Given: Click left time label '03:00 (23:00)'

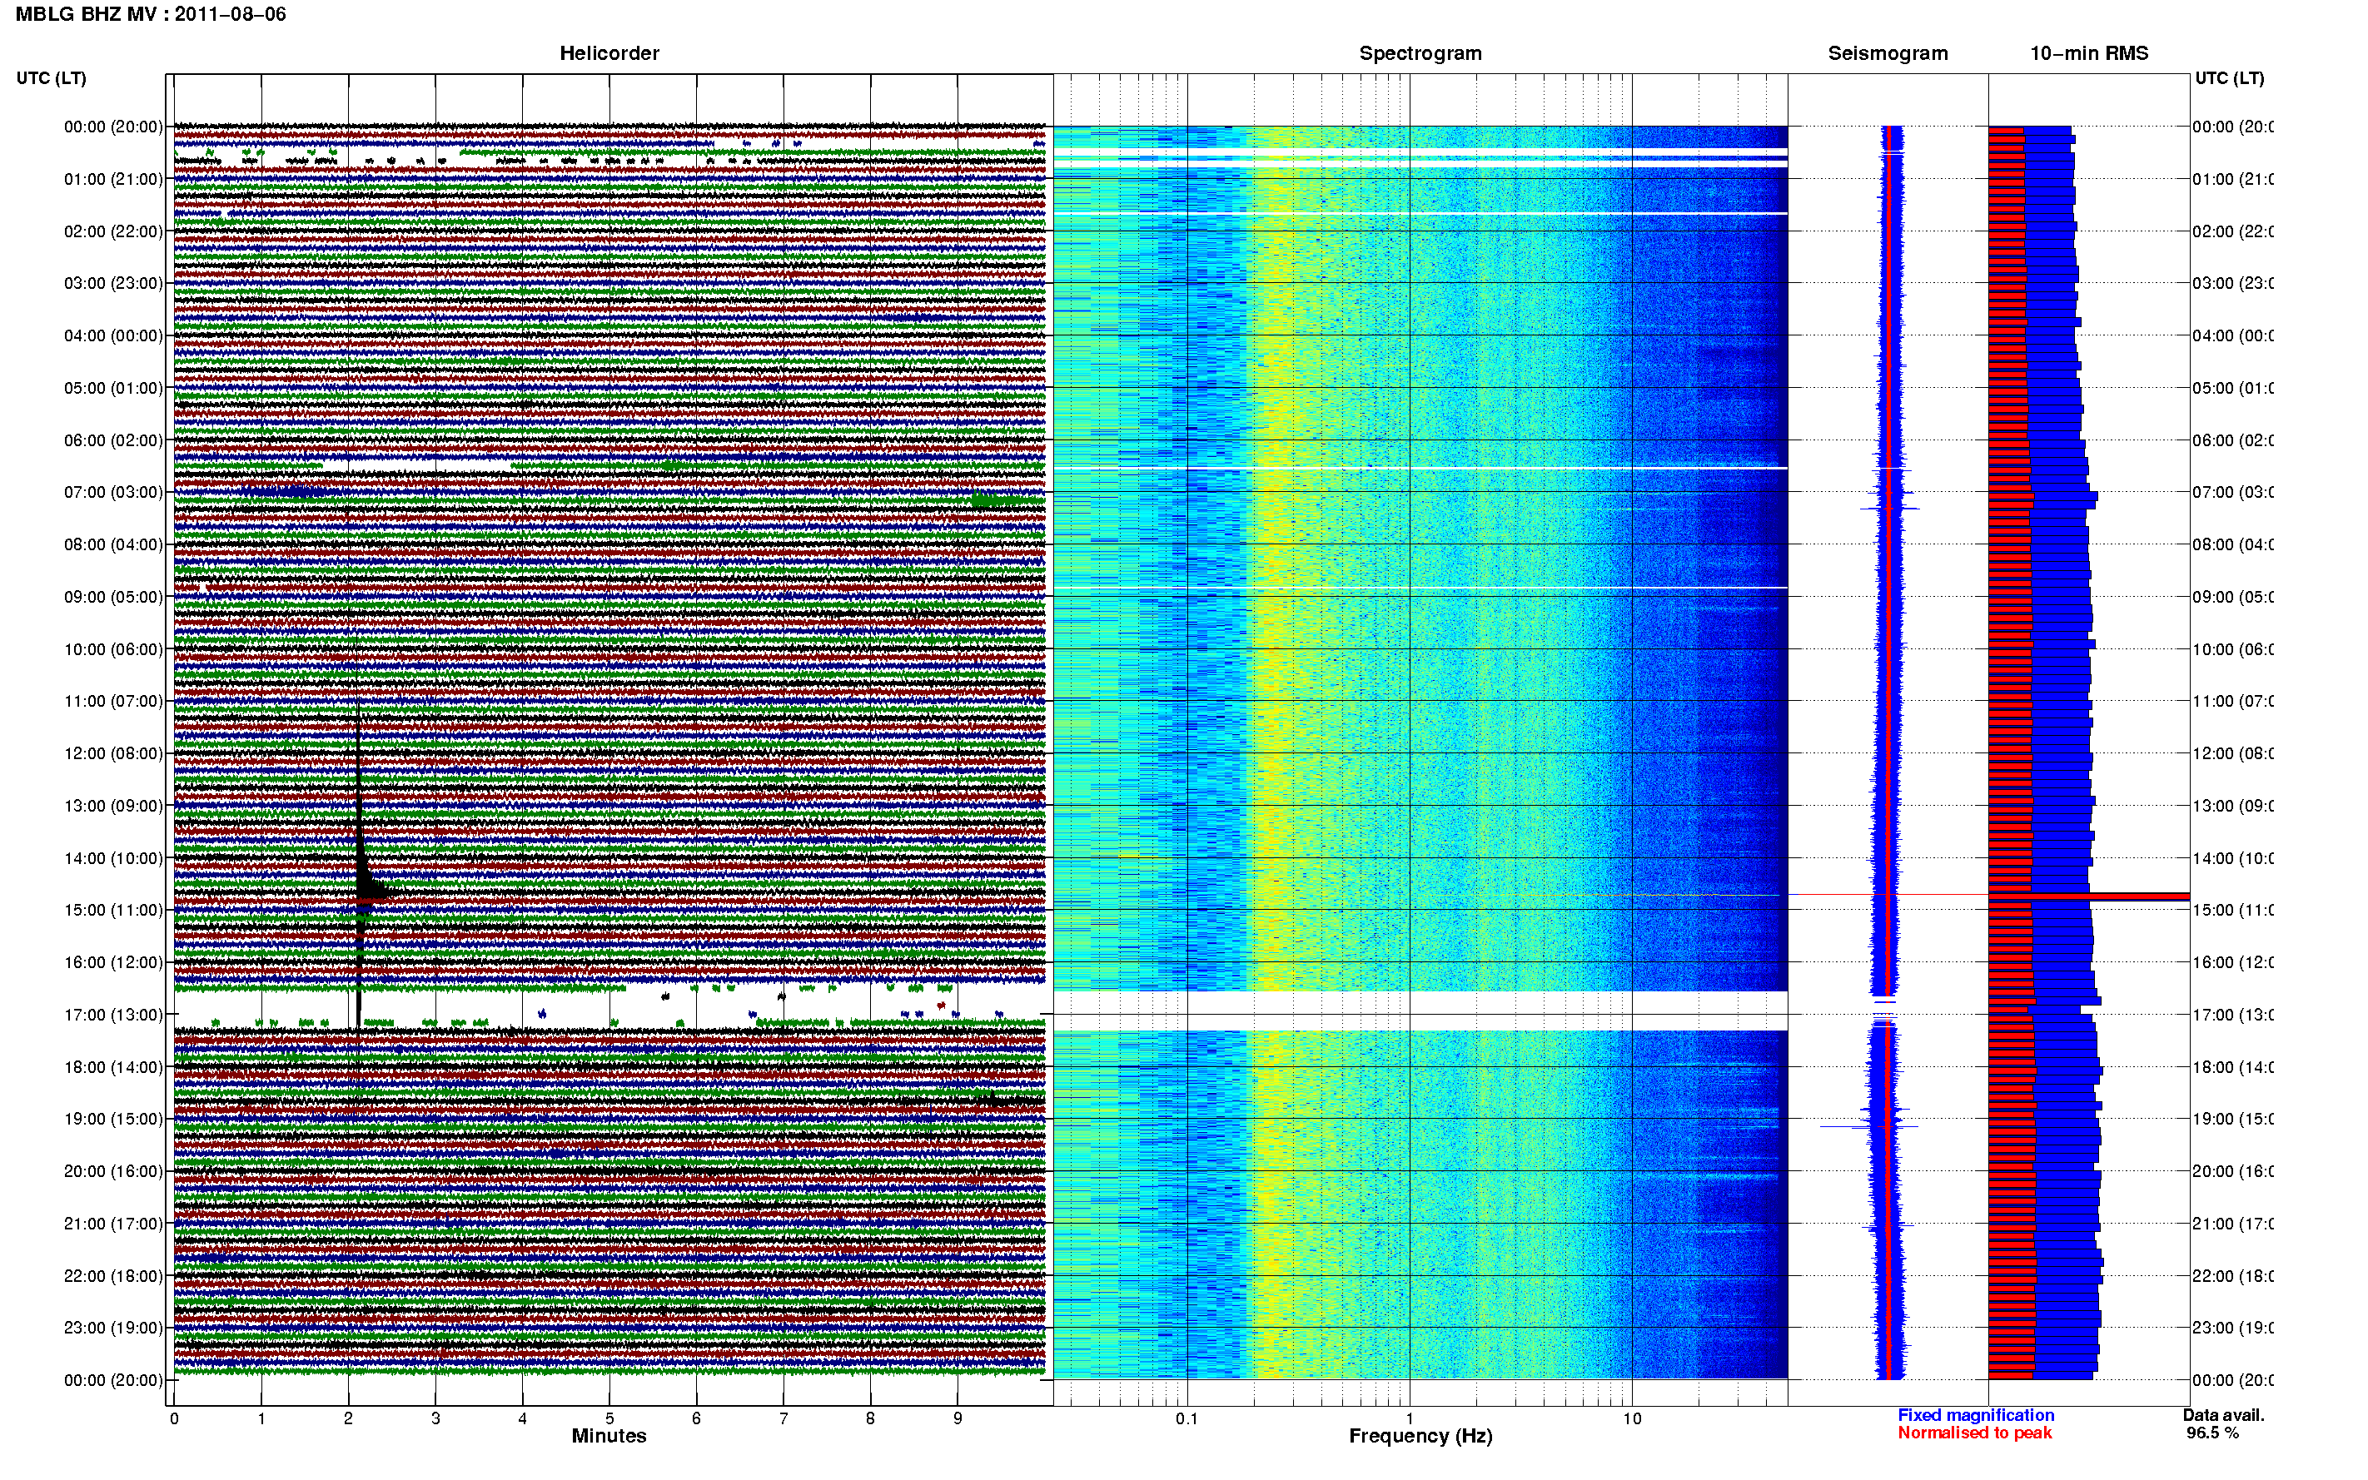Looking at the screenshot, I should click(113, 284).
